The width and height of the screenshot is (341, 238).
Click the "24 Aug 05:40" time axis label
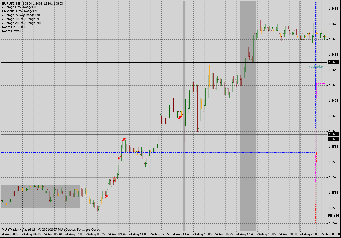[52, 234]
